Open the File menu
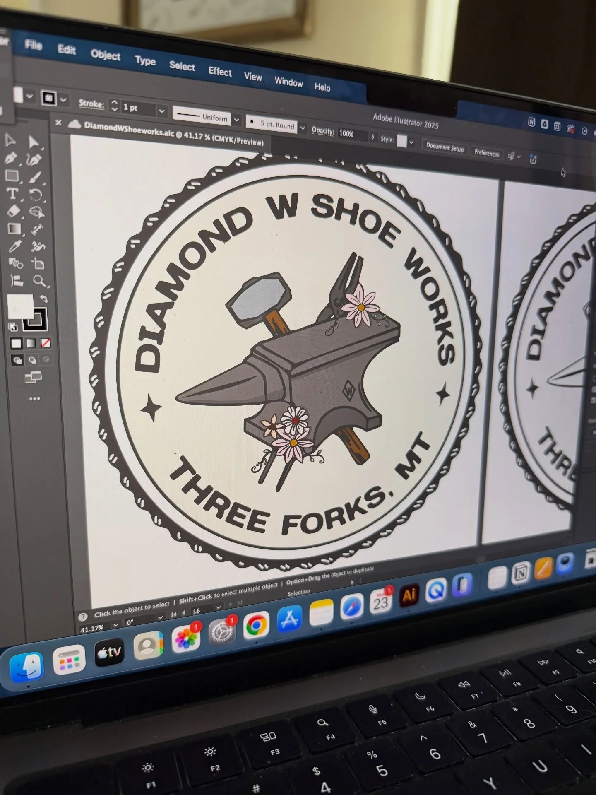596x795 pixels. point(33,44)
